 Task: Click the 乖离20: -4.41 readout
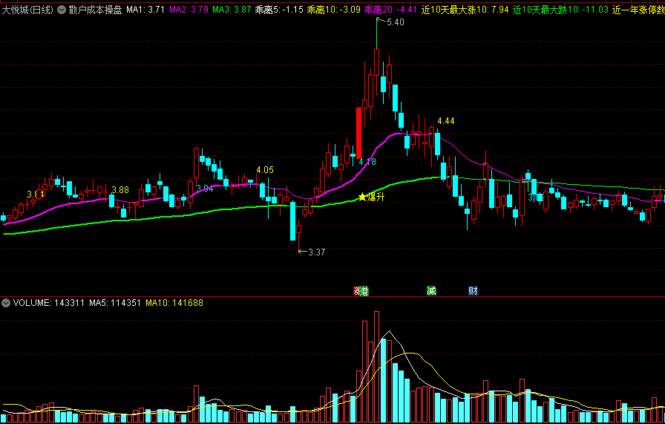coord(390,10)
